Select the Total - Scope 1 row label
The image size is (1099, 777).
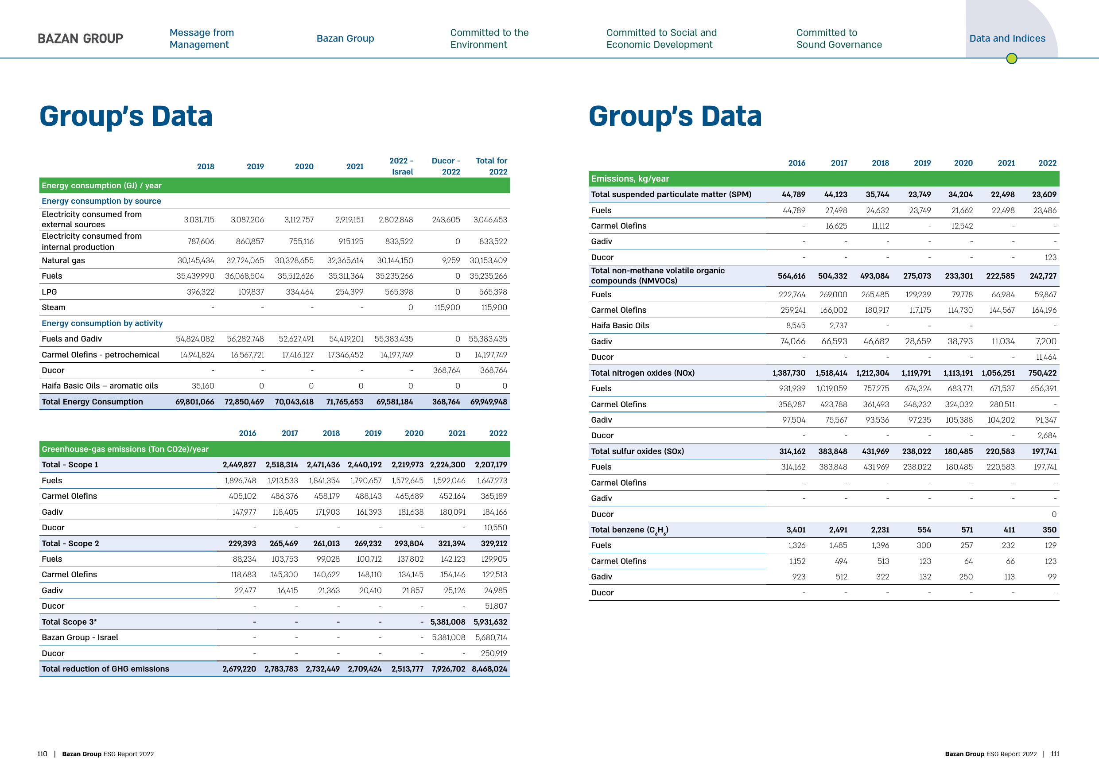tap(70, 464)
